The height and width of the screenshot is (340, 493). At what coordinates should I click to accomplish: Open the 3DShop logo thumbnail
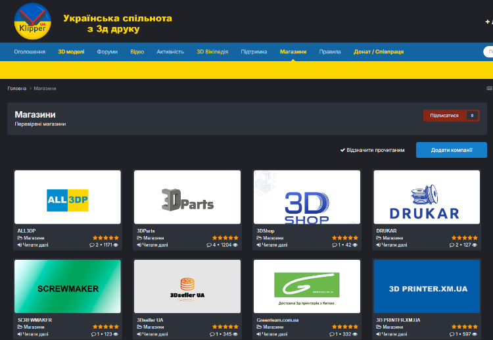click(307, 197)
